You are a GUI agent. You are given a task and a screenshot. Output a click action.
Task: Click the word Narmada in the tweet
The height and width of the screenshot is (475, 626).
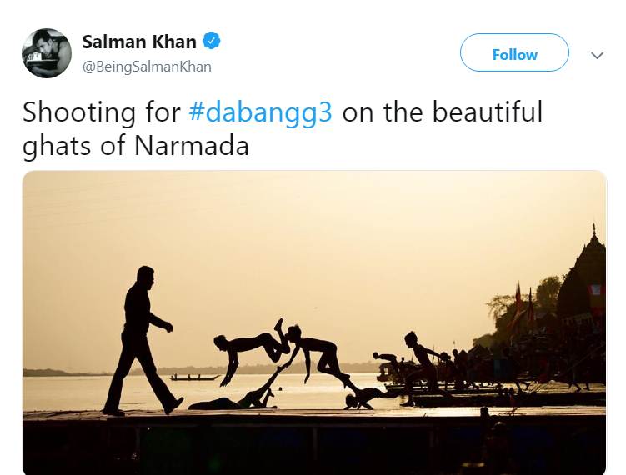pos(191,146)
